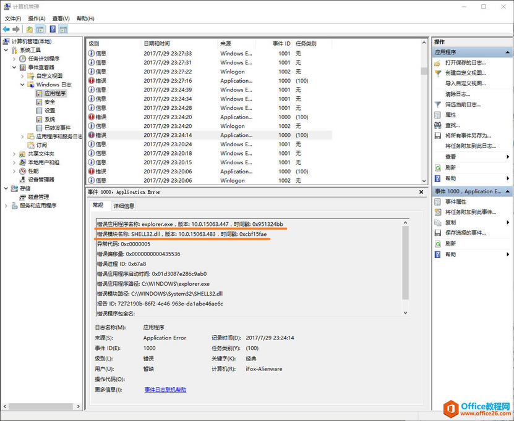Image resolution: width=514 pixels, height=421 pixels.
Task: Click the Back arrow in the toolbar
Action: pyautogui.click(x=6, y=29)
